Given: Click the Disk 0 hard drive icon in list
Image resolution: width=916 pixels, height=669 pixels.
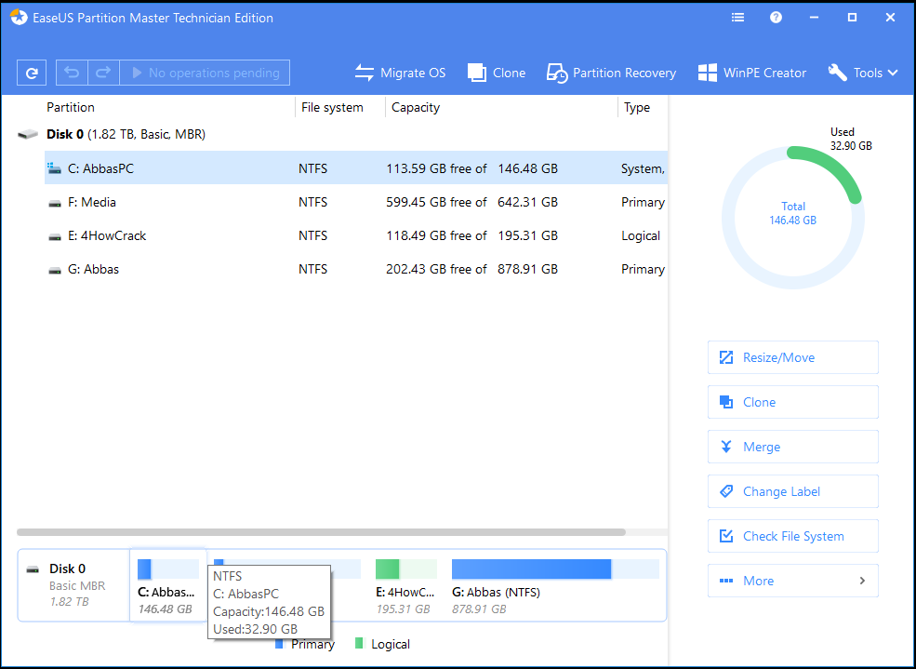Looking at the screenshot, I should [28, 135].
